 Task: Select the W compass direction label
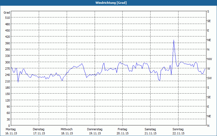pyautogui.click(x=208, y=69)
